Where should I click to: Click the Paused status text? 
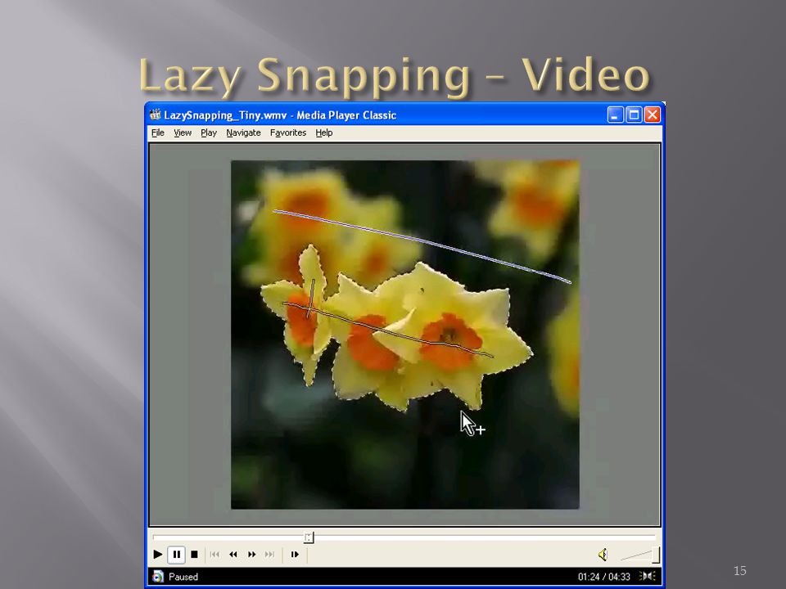[x=183, y=577]
